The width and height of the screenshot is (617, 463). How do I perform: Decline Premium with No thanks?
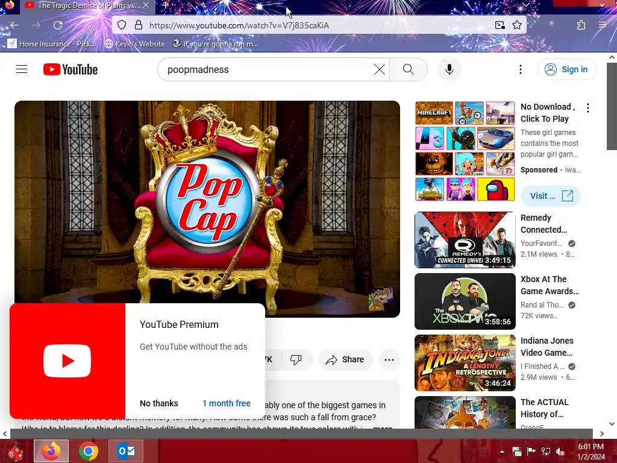point(158,403)
